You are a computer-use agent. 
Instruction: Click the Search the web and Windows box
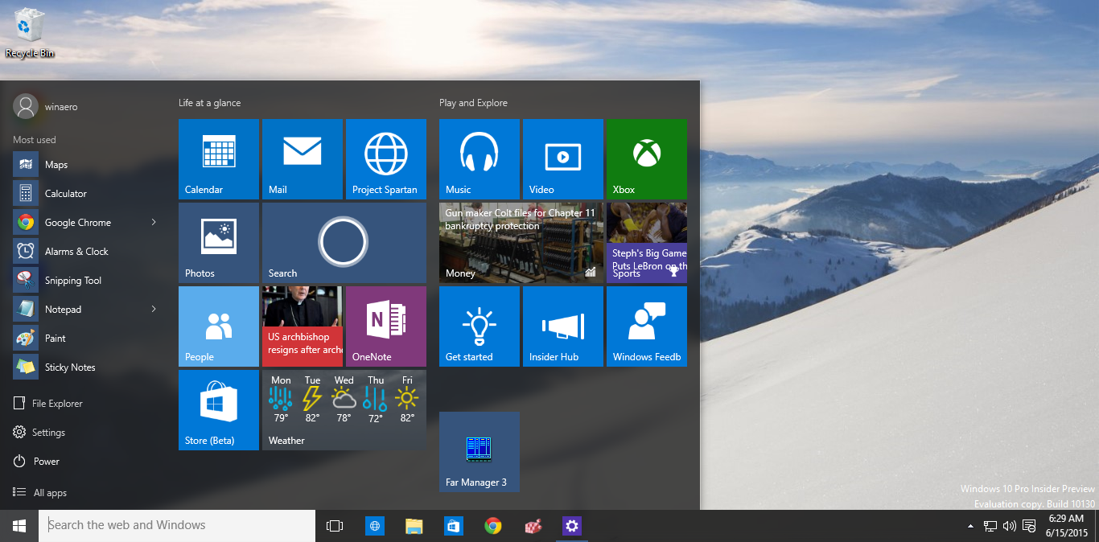(177, 526)
